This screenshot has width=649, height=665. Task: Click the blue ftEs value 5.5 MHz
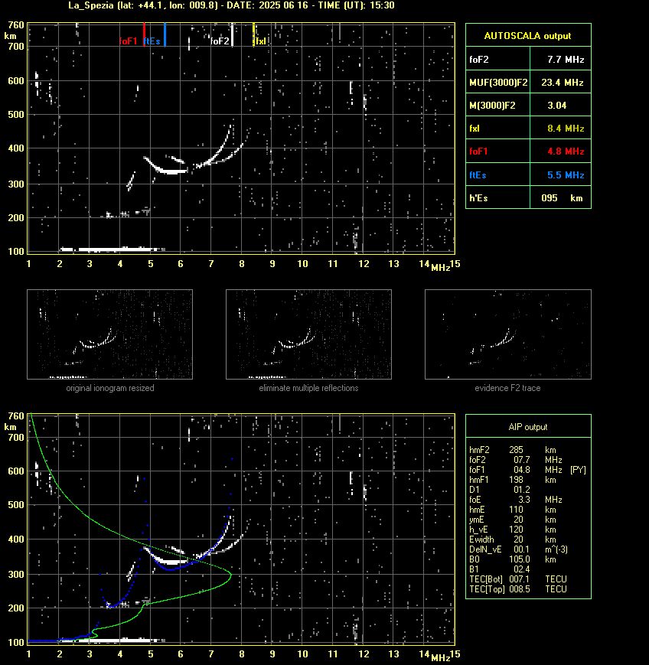[x=566, y=174]
